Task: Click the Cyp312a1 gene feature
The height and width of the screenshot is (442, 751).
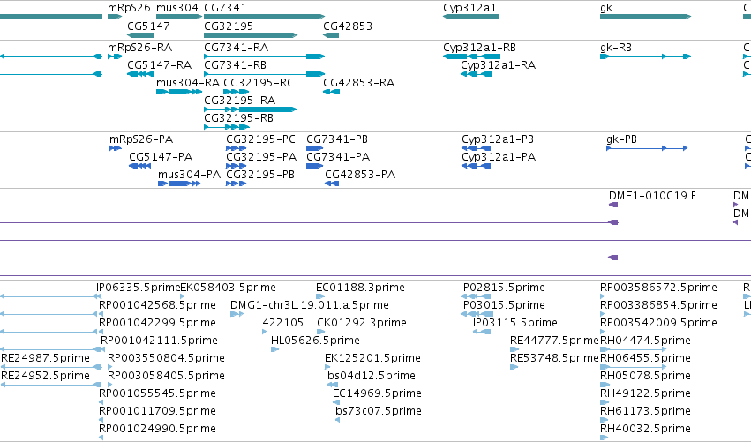Action: tap(471, 17)
